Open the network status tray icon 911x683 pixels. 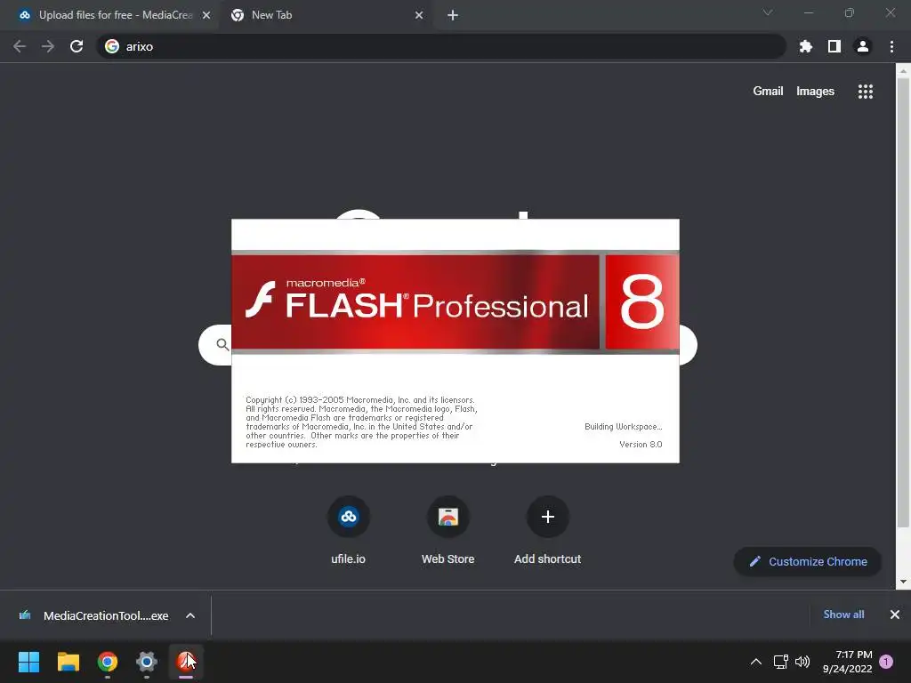781,662
